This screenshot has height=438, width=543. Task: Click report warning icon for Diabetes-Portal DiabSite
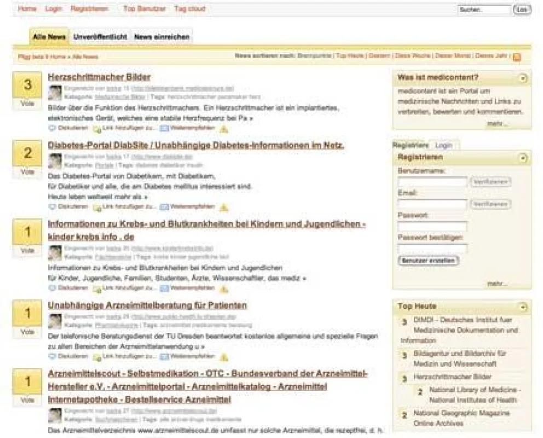[224, 208]
